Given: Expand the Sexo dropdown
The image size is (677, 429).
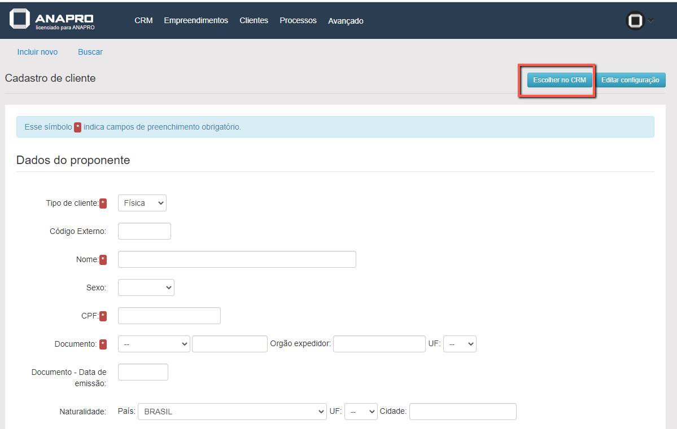Looking at the screenshot, I should pos(146,288).
